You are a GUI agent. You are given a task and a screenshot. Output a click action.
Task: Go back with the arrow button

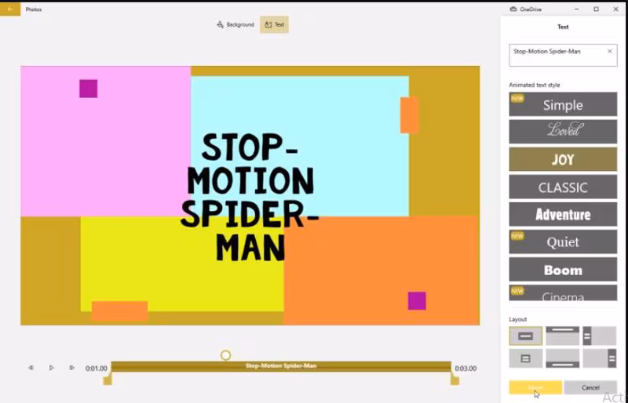pyautogui.click(x=10, y=9)
